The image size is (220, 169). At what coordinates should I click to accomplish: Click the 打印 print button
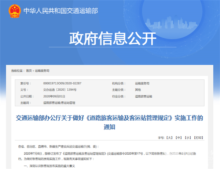(198, 138)
